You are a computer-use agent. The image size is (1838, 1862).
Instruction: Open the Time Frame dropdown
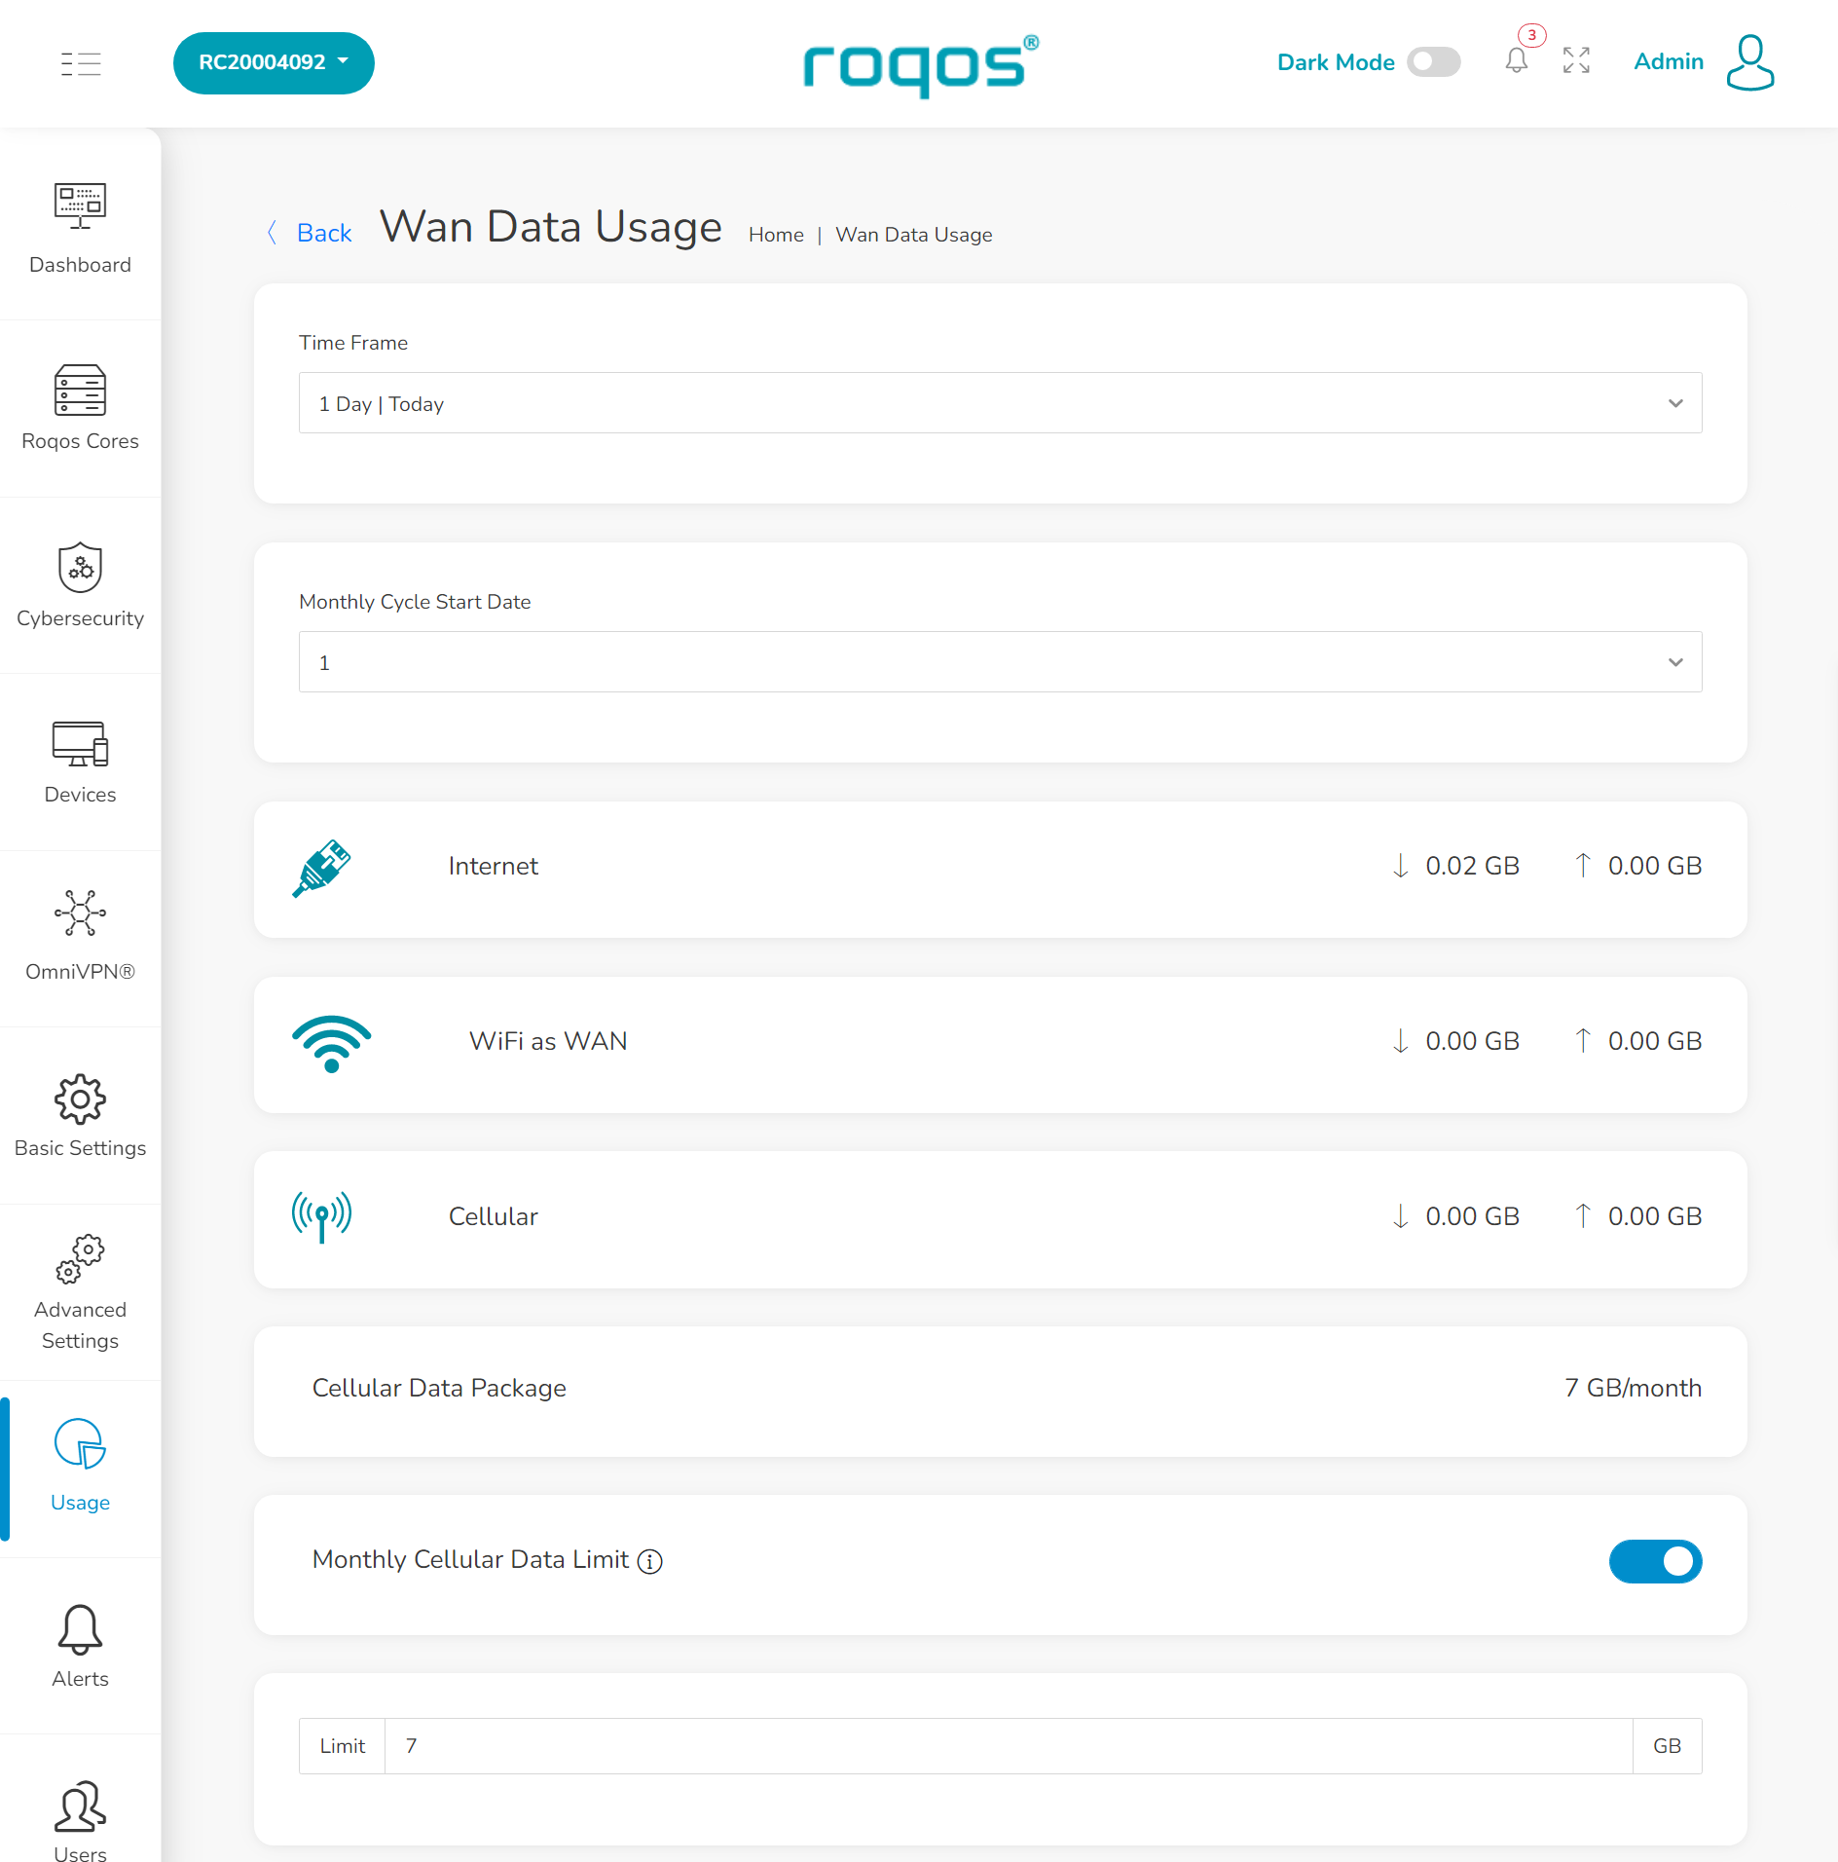[x=1000, y=403]
